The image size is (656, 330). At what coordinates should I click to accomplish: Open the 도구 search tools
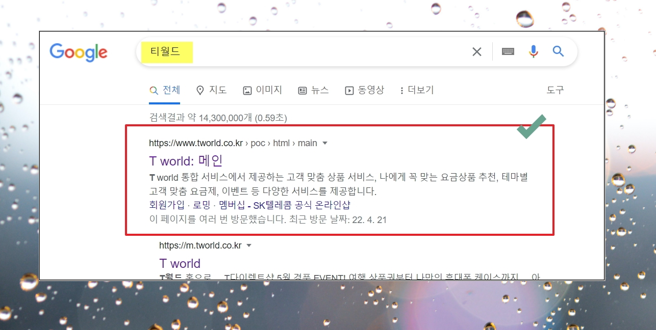point(555,90)
